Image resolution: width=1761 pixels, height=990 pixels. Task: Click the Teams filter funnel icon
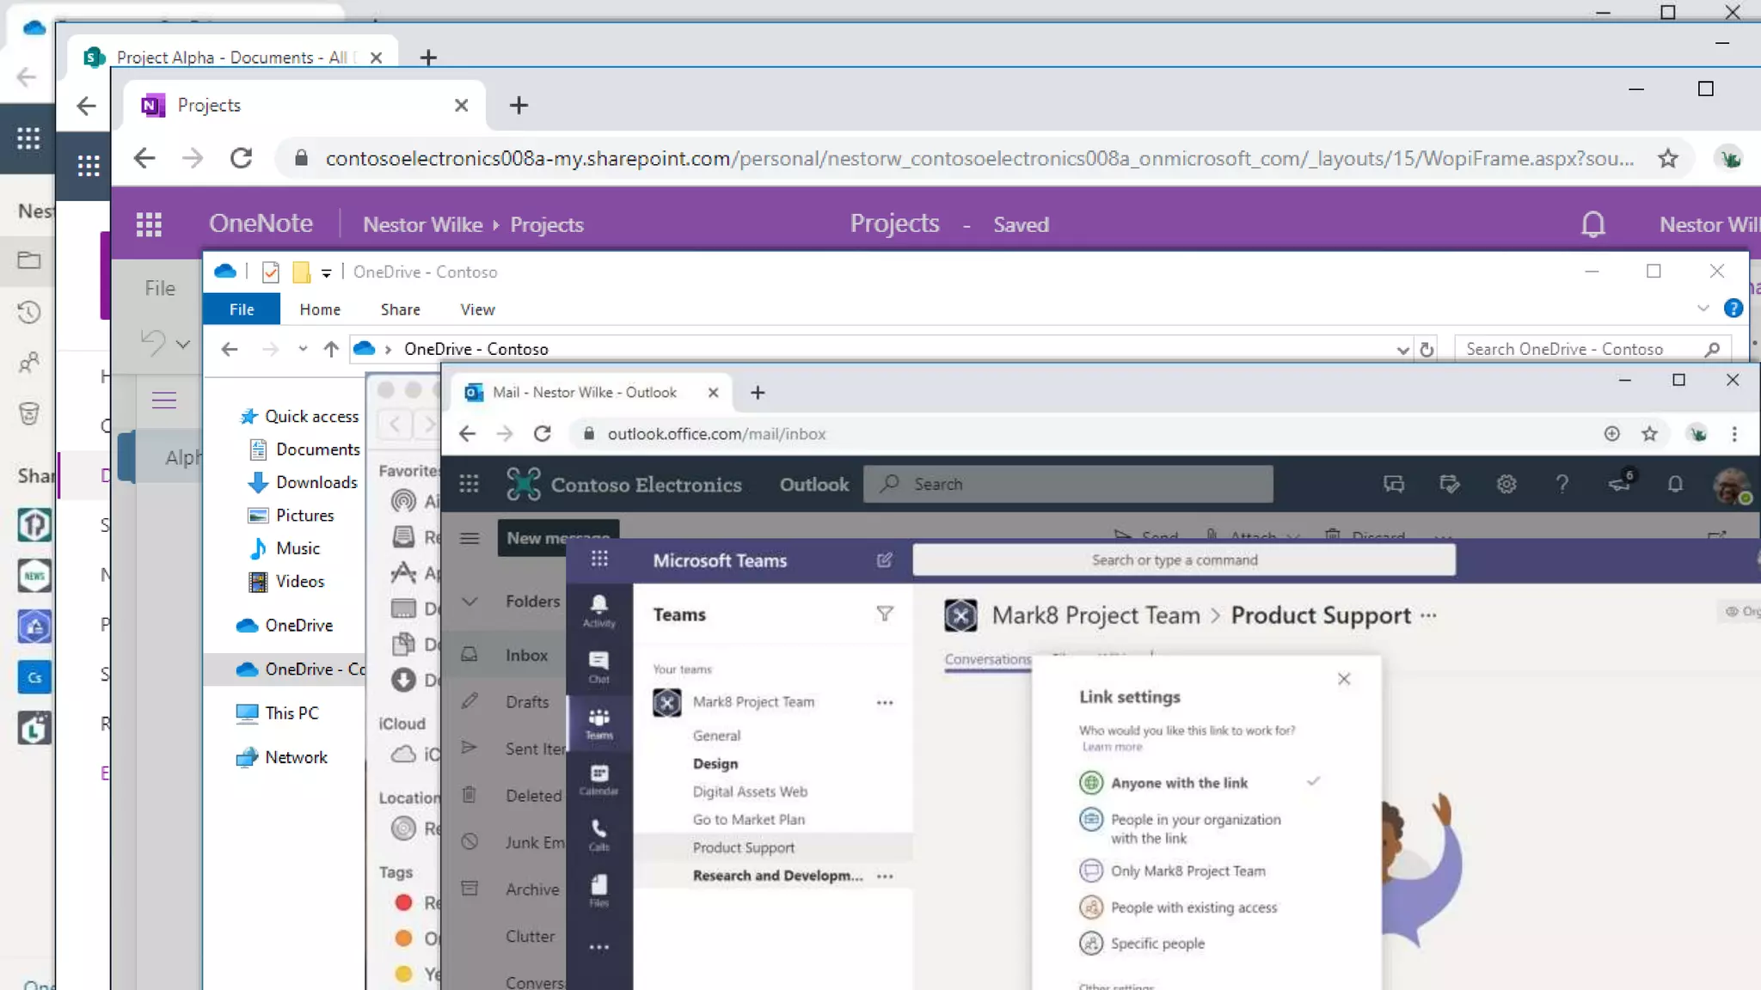point(884,614)
